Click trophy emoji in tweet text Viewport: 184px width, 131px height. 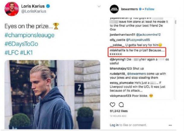point(56,26)
